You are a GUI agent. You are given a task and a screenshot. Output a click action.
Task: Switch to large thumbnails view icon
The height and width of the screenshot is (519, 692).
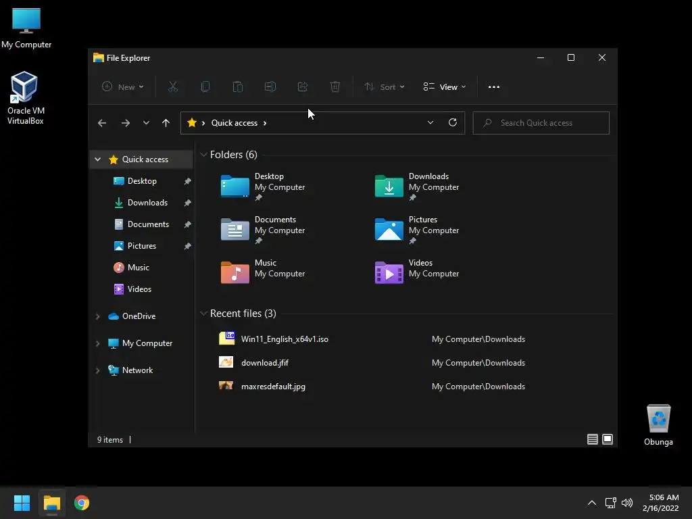(608, 439)
